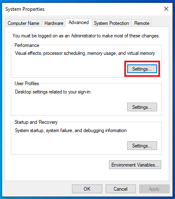
Task: Open Environment Variables dialog
Action: click(135, 165)
